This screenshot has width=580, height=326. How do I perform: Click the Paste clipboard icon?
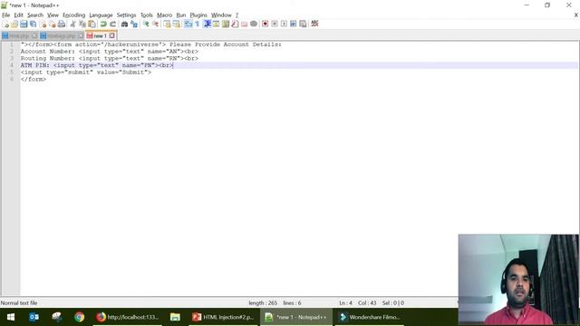tap(92, 24)
